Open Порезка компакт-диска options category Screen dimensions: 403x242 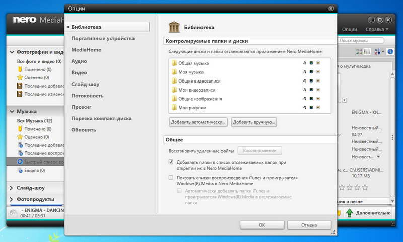tap(101, 118)
